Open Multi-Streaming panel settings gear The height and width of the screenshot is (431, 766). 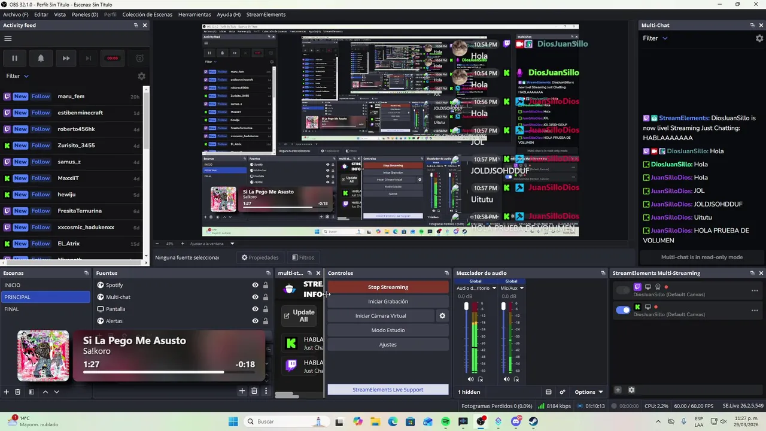[631, 390]
